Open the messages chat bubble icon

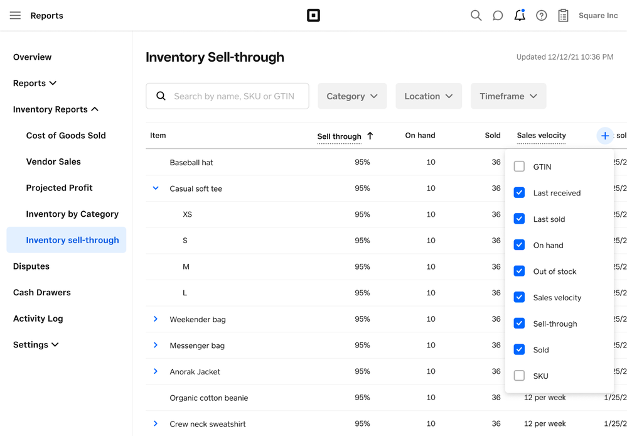pyautogui.click(x=498, y=16)
